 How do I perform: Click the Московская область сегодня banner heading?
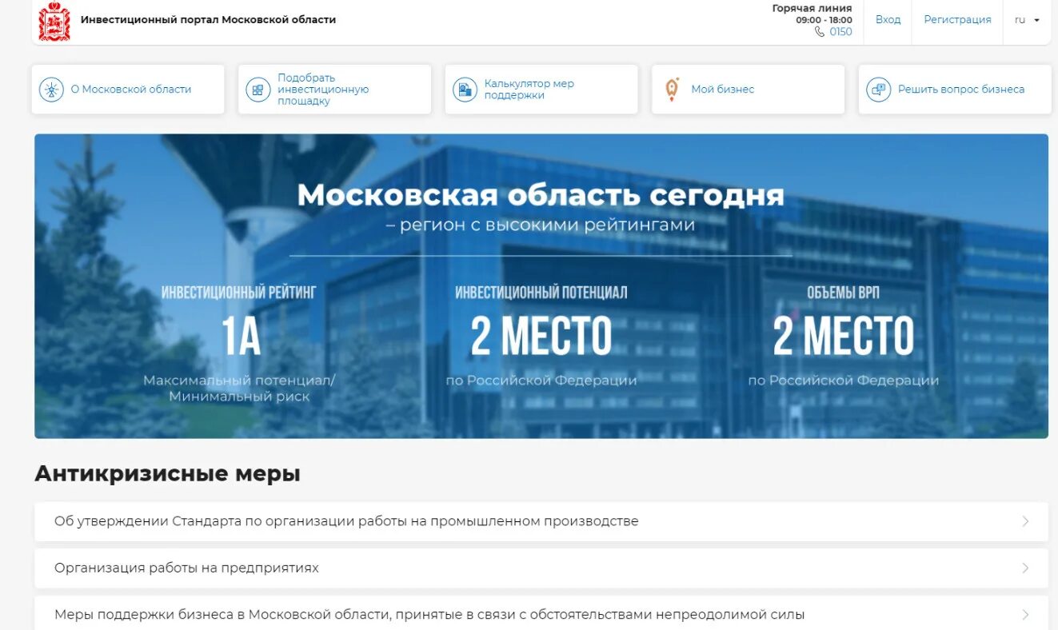(x=541, y=195)
